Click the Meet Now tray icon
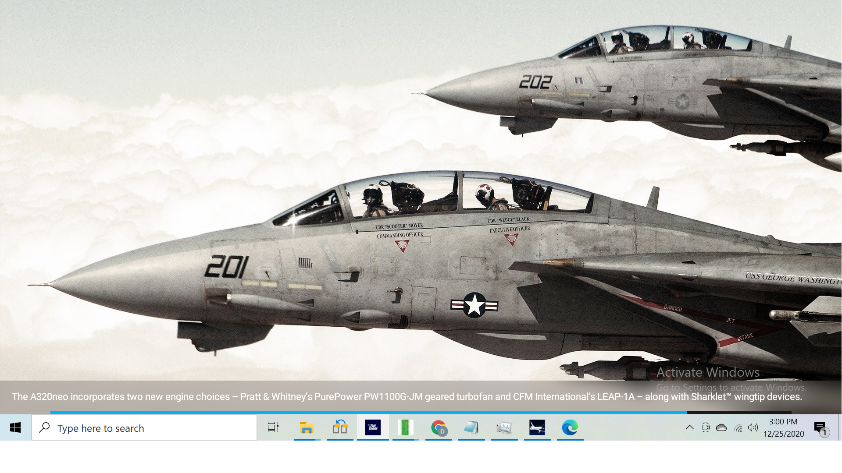The width and height of the screenshot is (842, 473). (706, 428)
